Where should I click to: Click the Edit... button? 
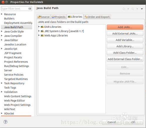[x=125, y=67]
